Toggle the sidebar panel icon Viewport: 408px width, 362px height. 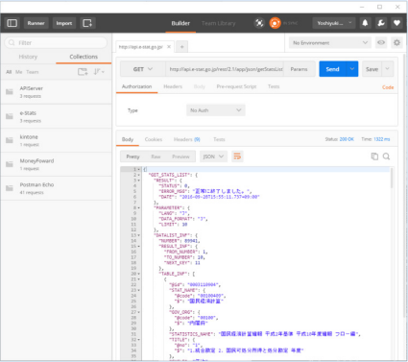[x=12, y=23]
